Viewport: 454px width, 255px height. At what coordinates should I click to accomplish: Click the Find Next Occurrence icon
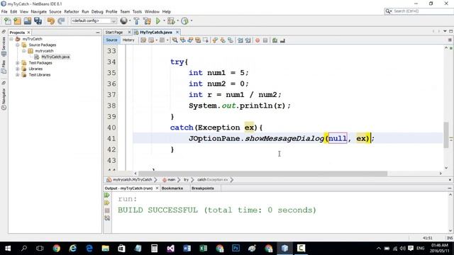point(190,40)
